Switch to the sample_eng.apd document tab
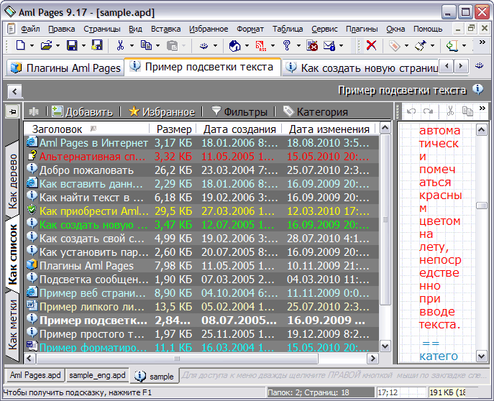 click(97, 375)
